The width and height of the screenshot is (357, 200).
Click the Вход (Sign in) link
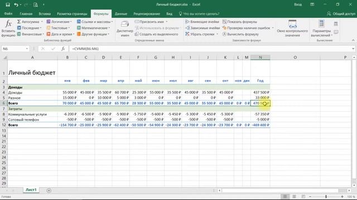(x=298, y=4)
